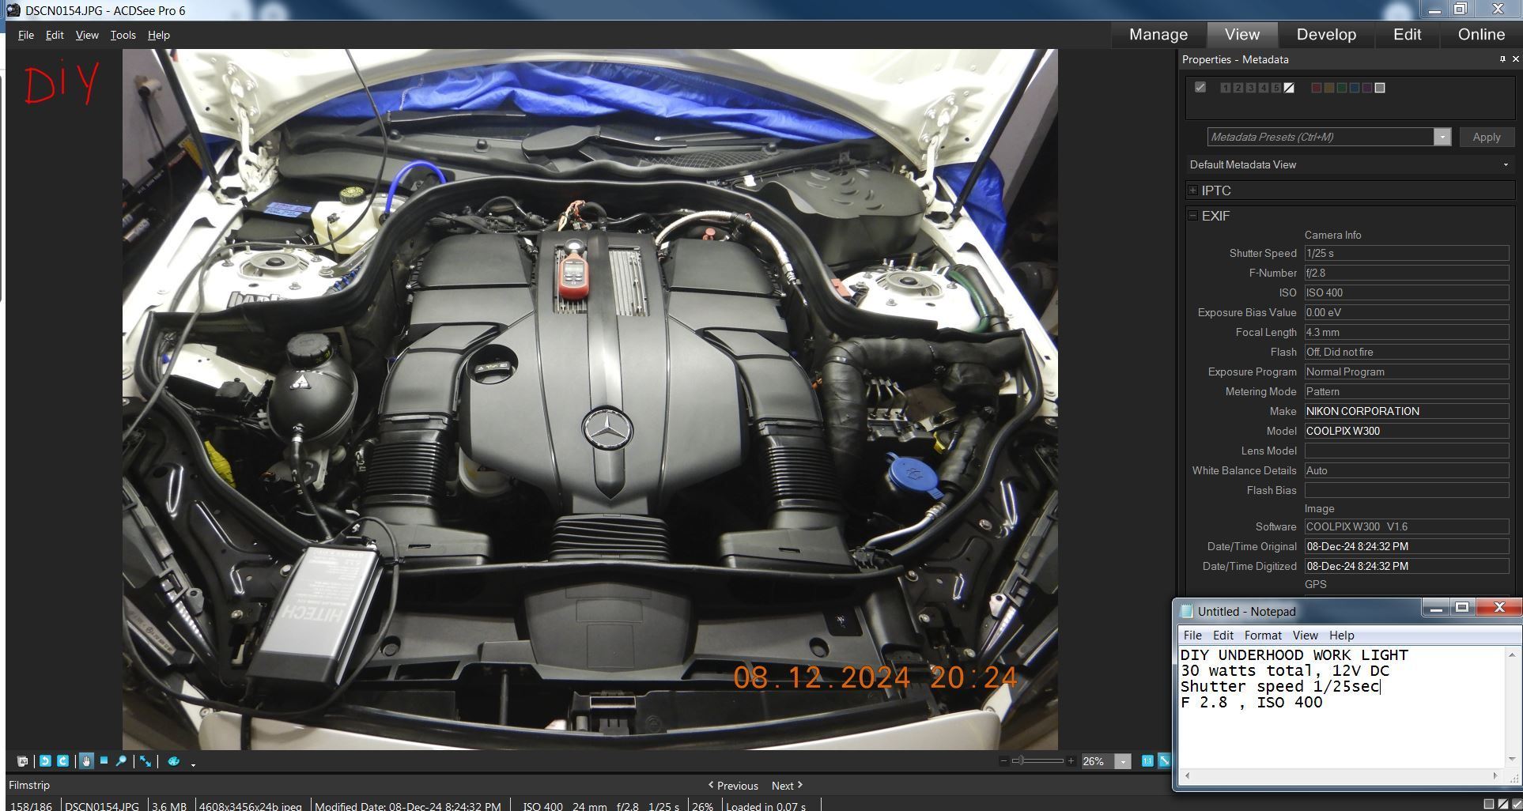Screen dimensions: 1523x811
Task: Open the Tools menu
Action: tap(123, 35)
